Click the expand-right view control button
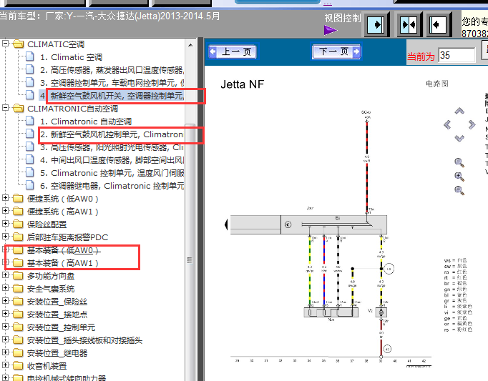 (x=376, y=24)
